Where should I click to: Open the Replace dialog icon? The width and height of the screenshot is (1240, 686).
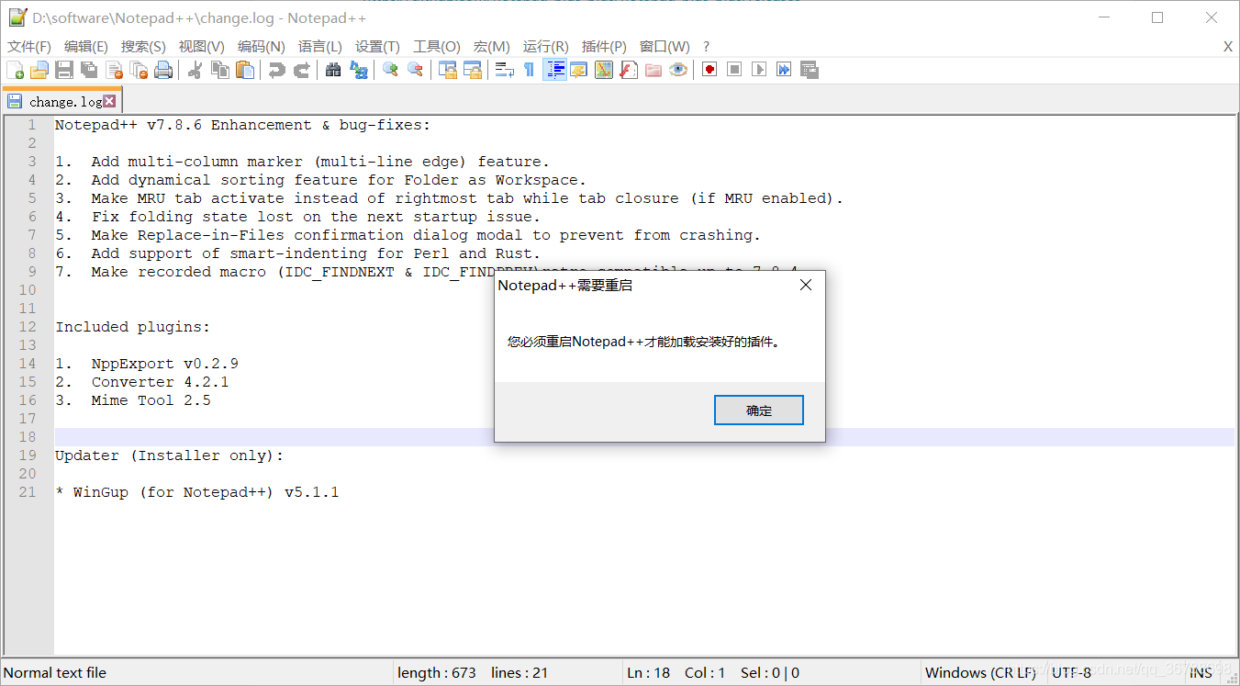pos(358,70)
